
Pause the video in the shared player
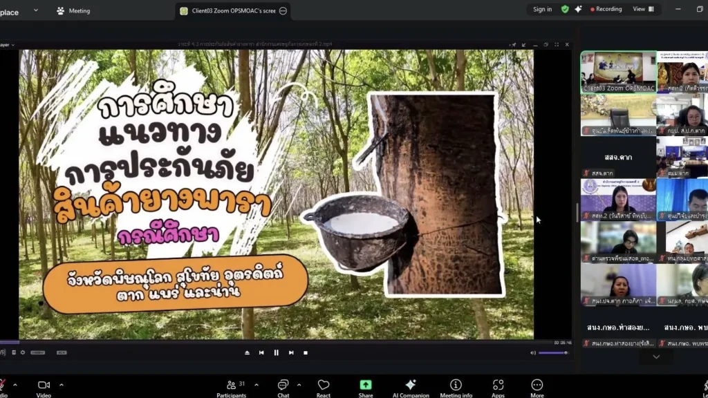(x=276, y=352)
